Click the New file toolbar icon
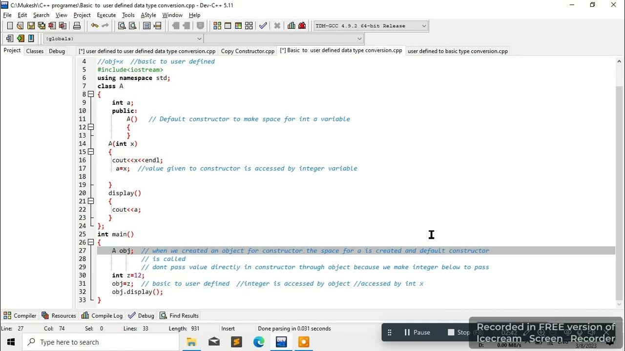 (x=10, y=26)
